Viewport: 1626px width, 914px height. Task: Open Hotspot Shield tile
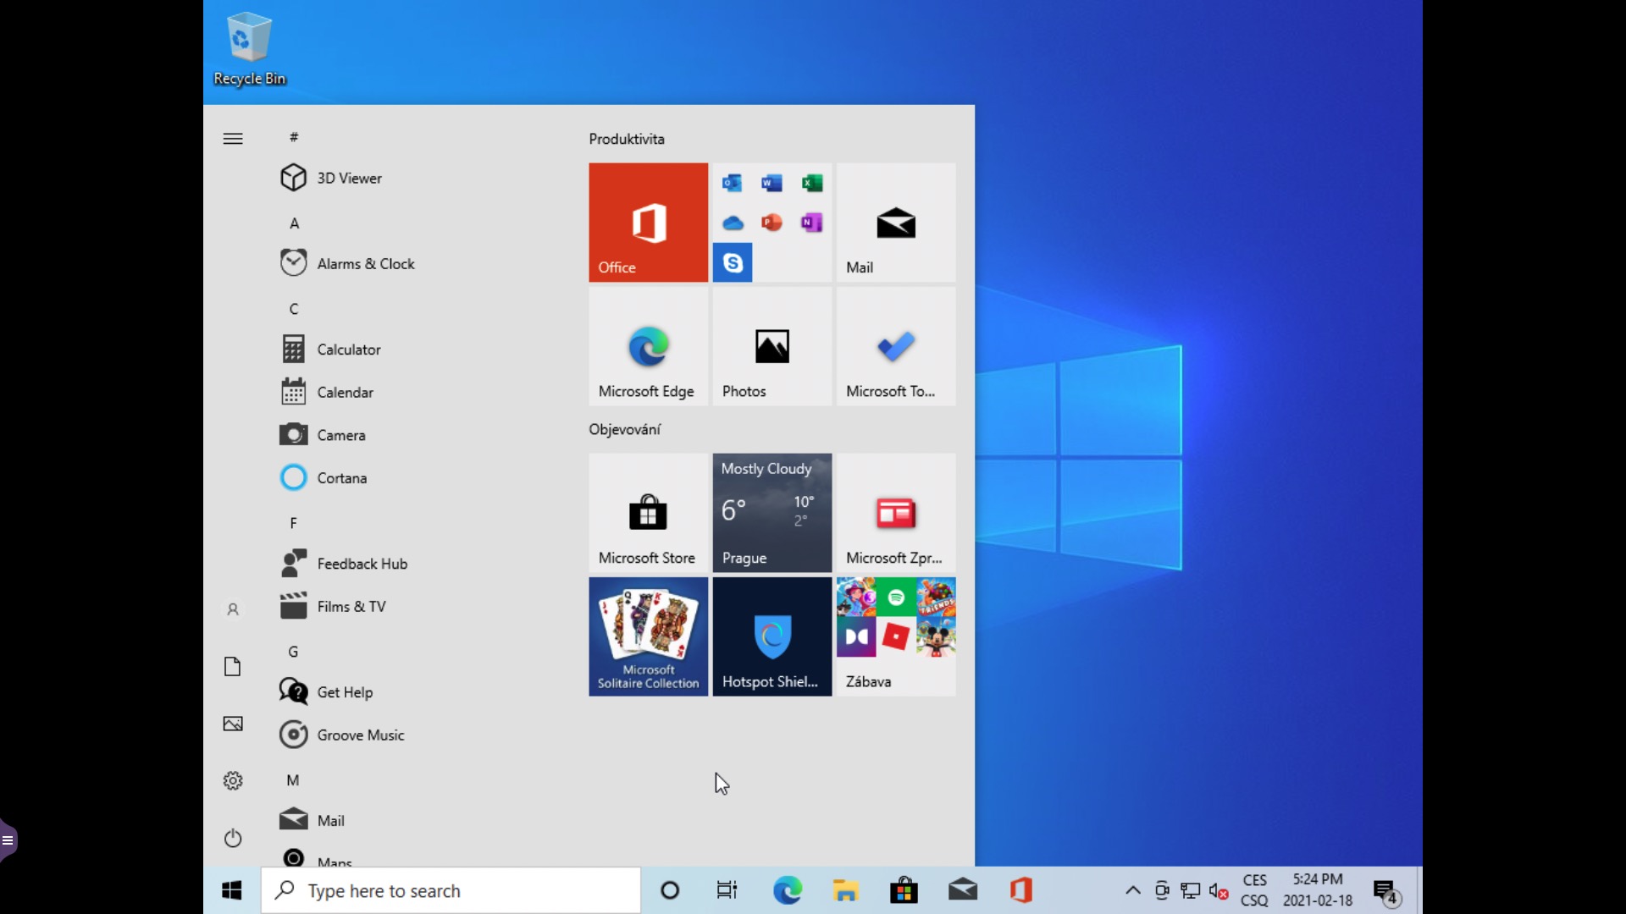coord(772,636)
